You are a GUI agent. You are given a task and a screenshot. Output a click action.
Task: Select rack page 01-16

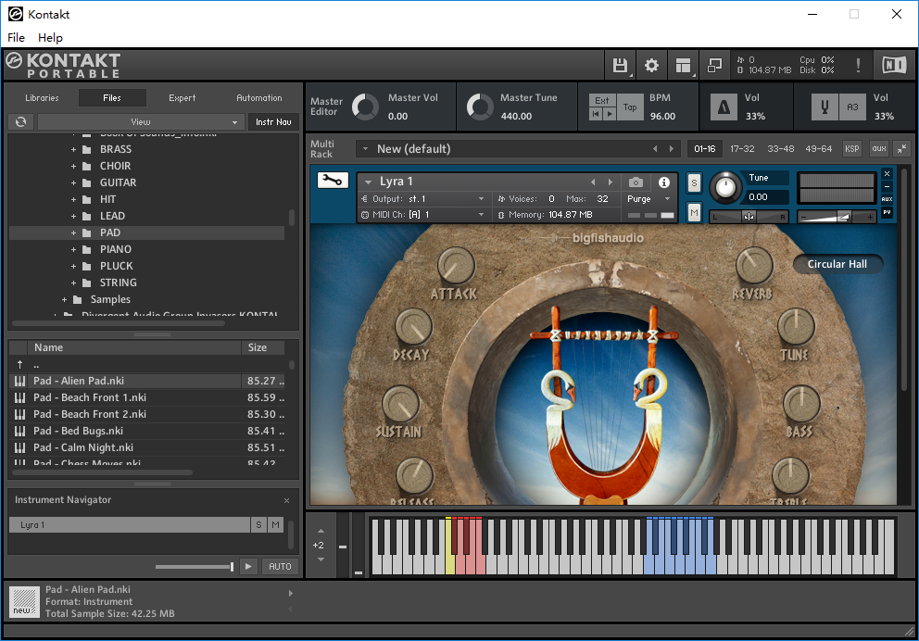pos(704,149)
